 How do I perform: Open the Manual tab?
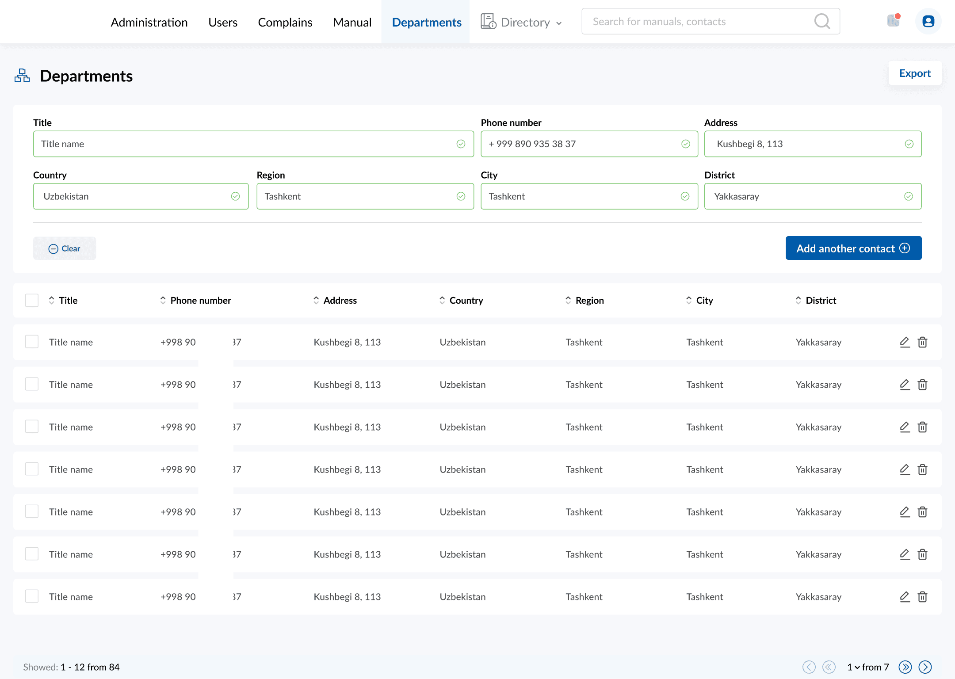point(352,22)
